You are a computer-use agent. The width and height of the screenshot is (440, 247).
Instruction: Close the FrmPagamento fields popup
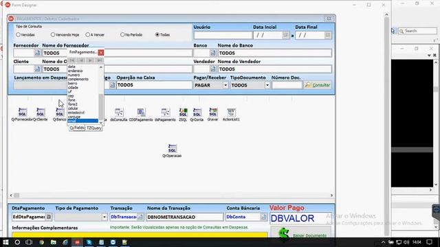[x=101, y=52]
